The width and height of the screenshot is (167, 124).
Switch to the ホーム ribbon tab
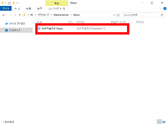point(17,9)
